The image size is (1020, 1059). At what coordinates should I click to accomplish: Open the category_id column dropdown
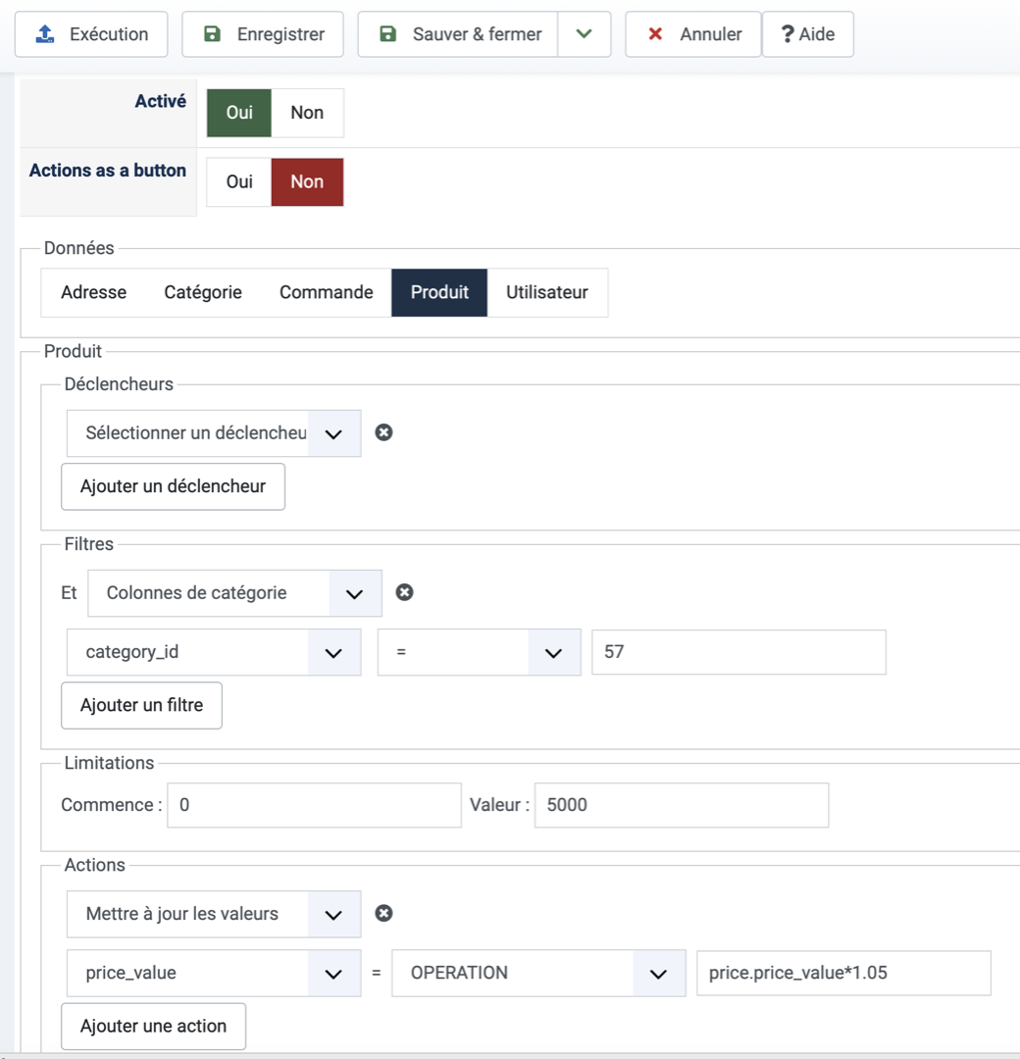pyautogui.click(x=214, y=652)
